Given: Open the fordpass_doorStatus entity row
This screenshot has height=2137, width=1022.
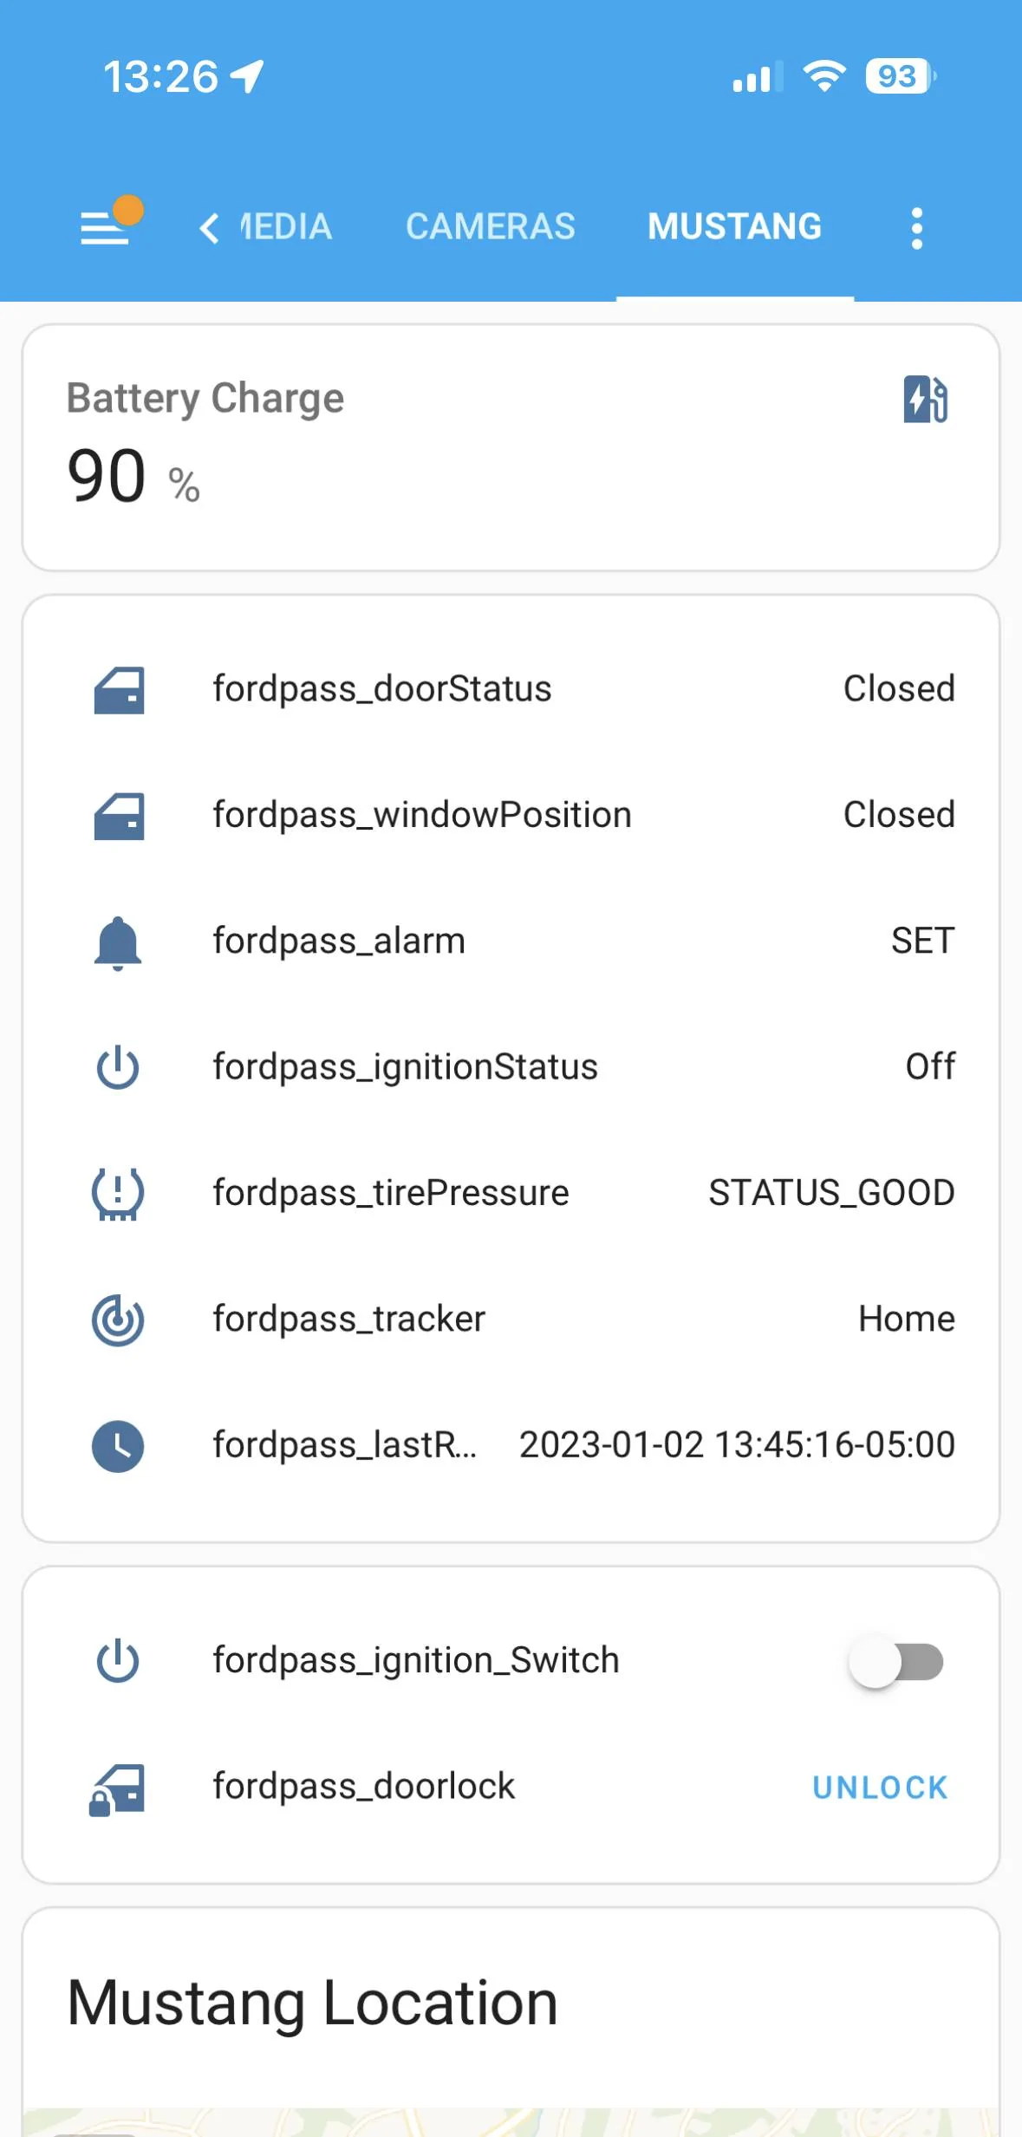Looking at the screenshot, I should (x=511, y=690).
